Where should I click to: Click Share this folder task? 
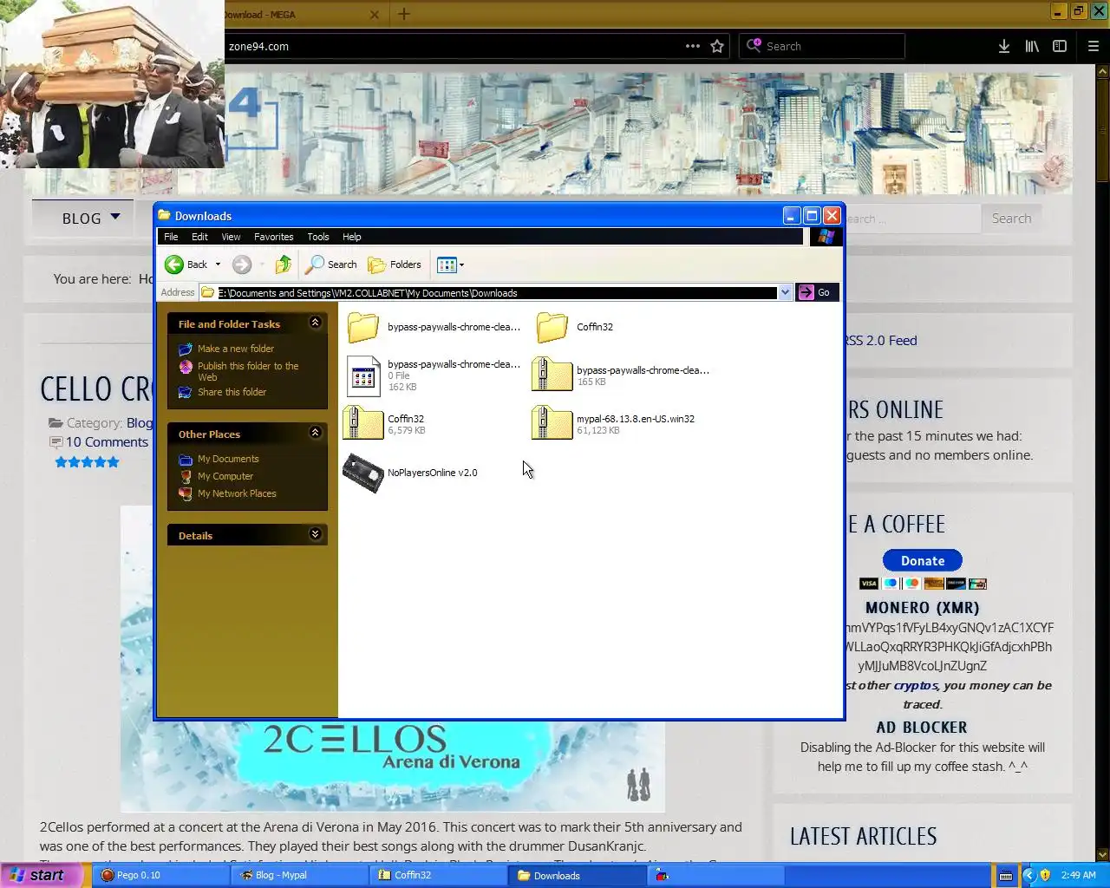(232, 392)
